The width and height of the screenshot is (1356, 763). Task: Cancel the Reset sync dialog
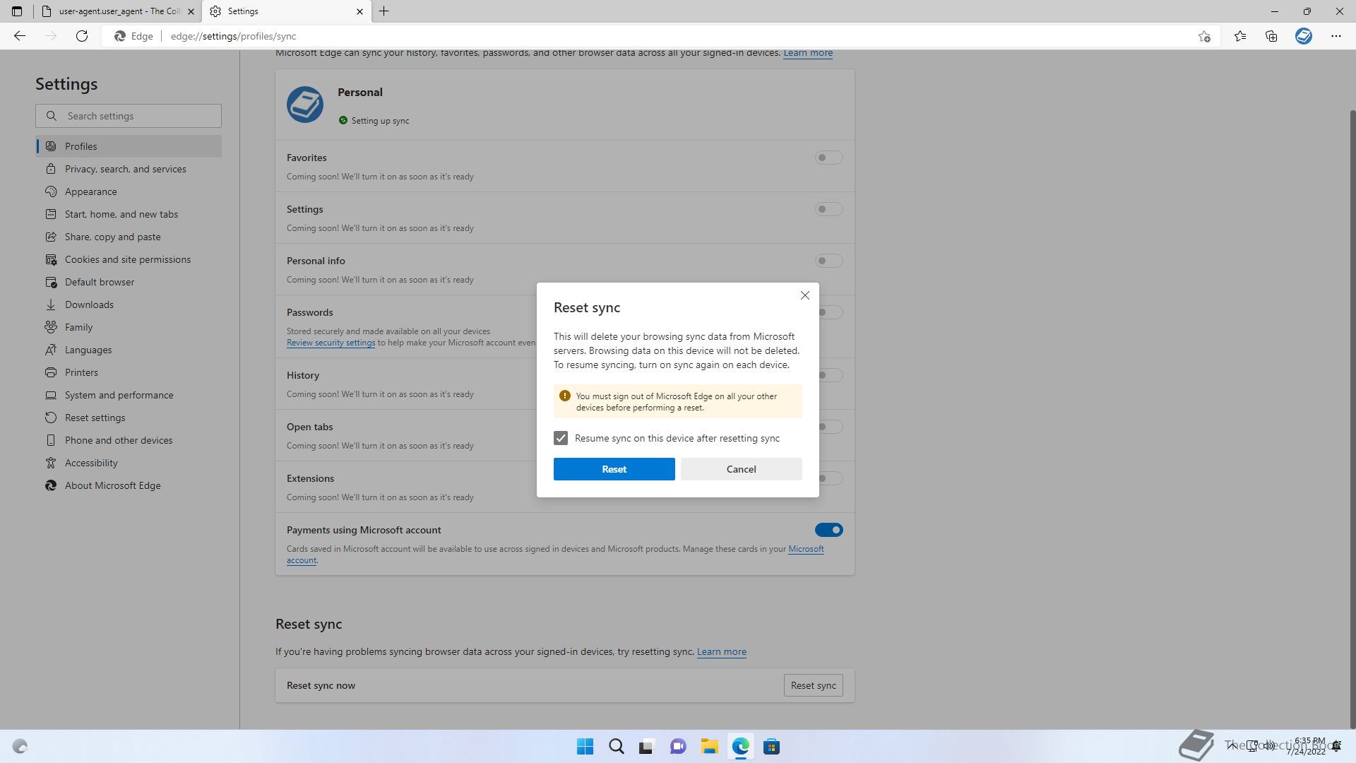click(x=741, y=469)
